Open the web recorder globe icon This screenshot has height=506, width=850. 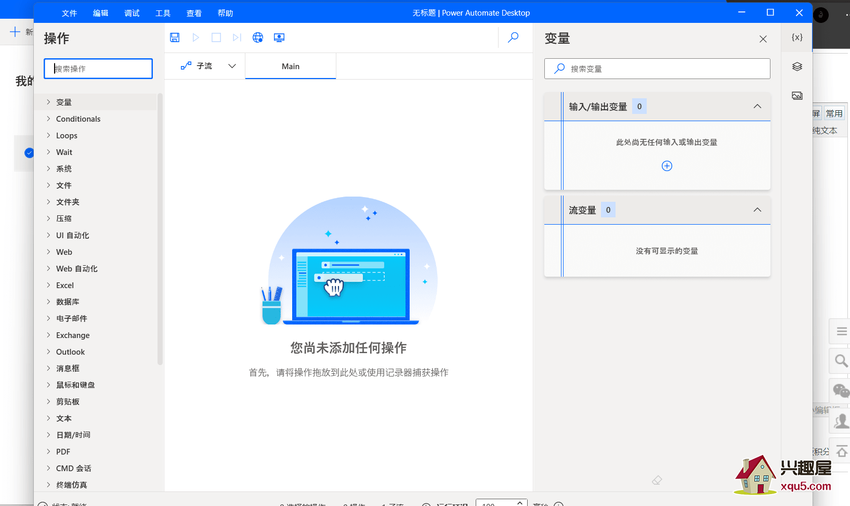point(258,37)
